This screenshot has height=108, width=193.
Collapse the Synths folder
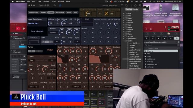123,41
